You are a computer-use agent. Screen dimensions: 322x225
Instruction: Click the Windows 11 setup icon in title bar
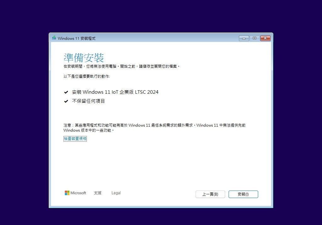pyautogui.click(x=54, y=38)
